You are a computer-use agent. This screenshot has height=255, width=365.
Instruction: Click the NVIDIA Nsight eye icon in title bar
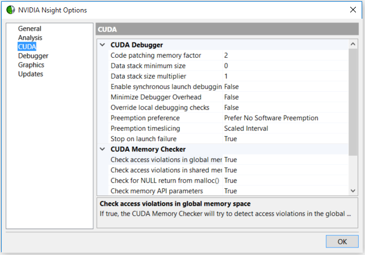tap(10, 10)
